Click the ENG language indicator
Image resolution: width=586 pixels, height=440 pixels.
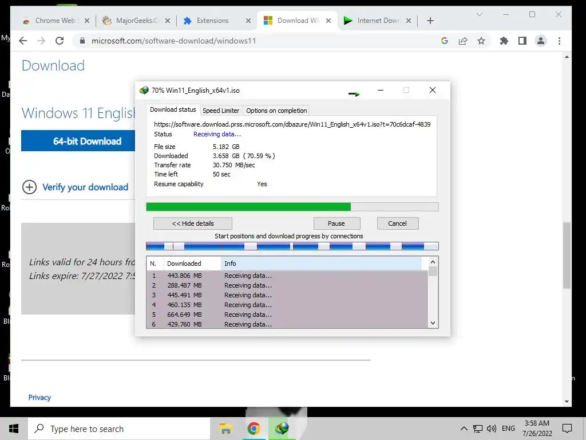[508, 429]
